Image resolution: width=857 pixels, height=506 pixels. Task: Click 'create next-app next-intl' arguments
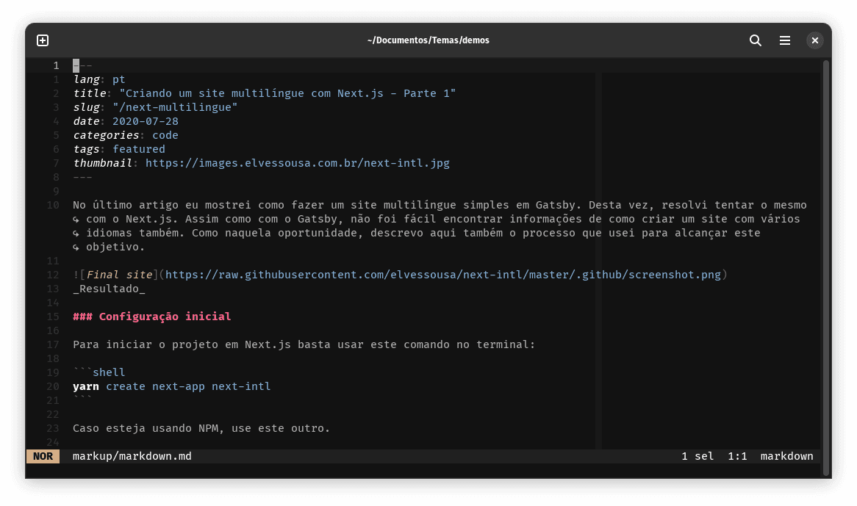coord(188,386)
